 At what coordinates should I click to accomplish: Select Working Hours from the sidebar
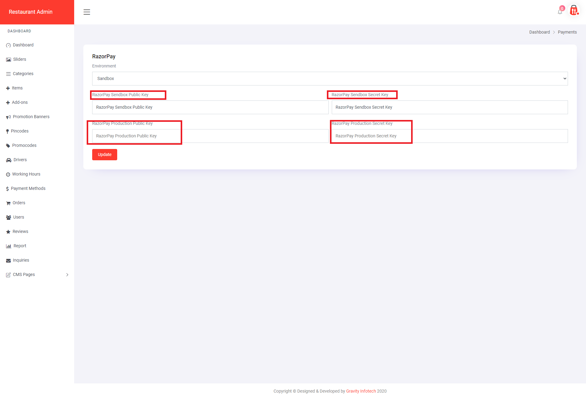26,174
